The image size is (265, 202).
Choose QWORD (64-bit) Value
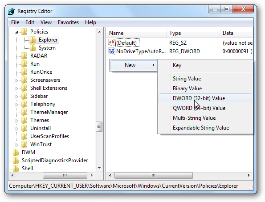205,108
